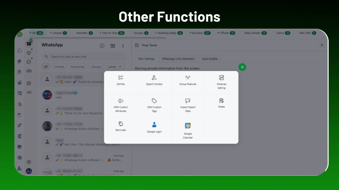
Task: Click the WhatsApp logo at top left
Action: click(20, 34)
